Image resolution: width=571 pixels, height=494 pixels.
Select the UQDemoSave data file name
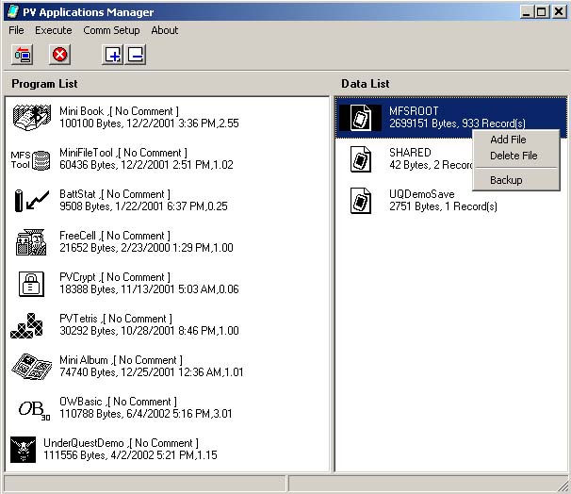pos(422,194)
